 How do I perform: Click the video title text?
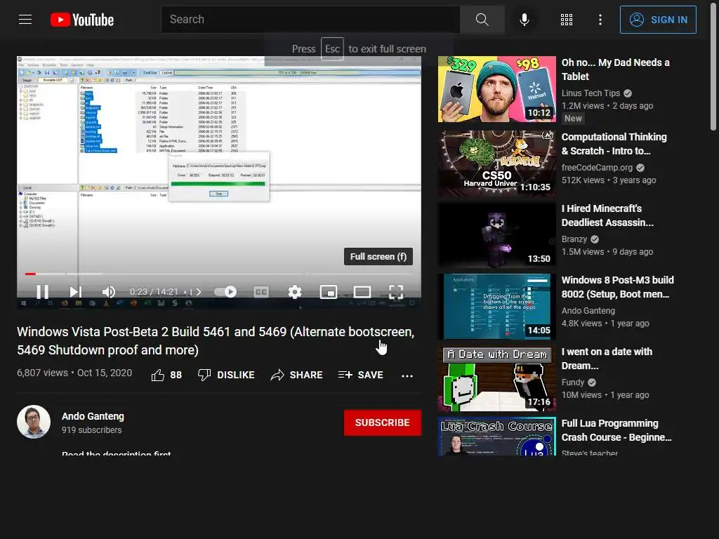(216, 340)
